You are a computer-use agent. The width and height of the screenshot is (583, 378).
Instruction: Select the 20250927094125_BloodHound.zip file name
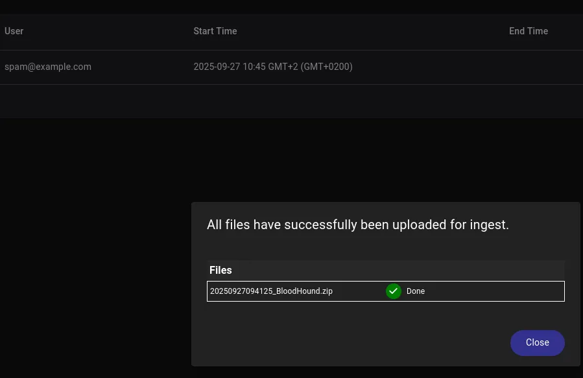[271, 291]
